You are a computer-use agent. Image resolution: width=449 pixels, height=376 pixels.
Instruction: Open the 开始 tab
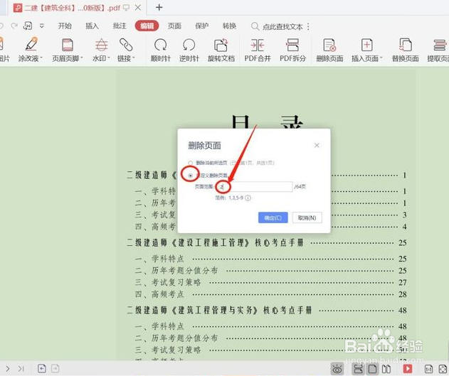(x=65, y=26)
